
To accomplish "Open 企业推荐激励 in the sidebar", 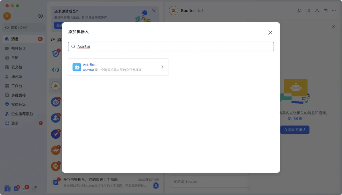I will (x=23, y=114).
